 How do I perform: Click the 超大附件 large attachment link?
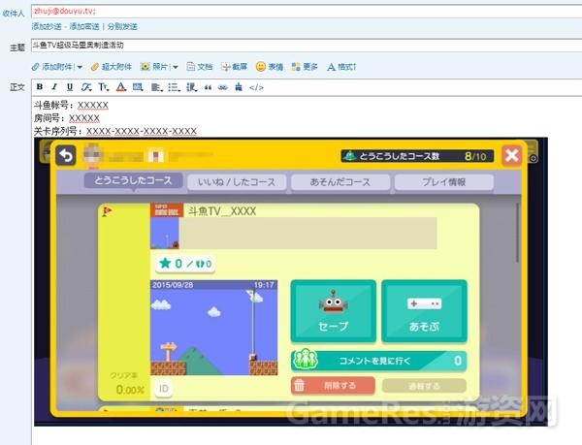[x=112, y=67]
